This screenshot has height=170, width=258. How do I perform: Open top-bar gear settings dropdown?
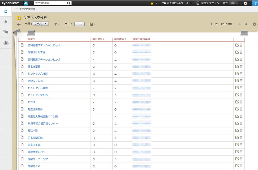pos(247,3)
